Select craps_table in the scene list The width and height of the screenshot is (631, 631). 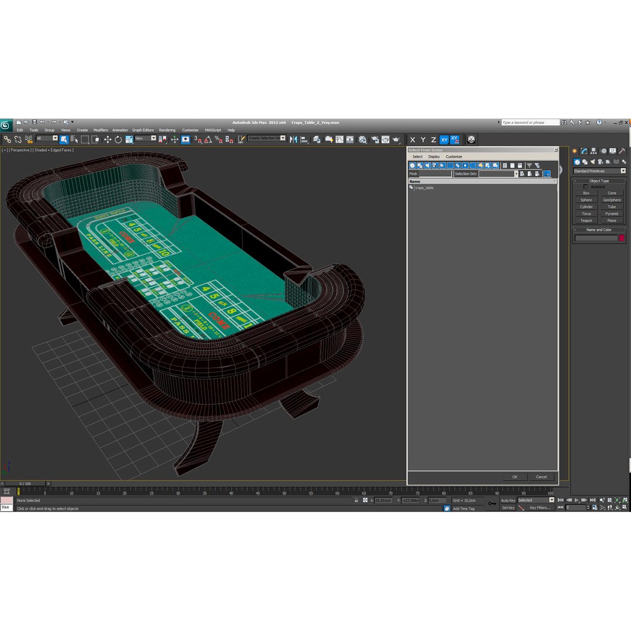pos(424,188)
